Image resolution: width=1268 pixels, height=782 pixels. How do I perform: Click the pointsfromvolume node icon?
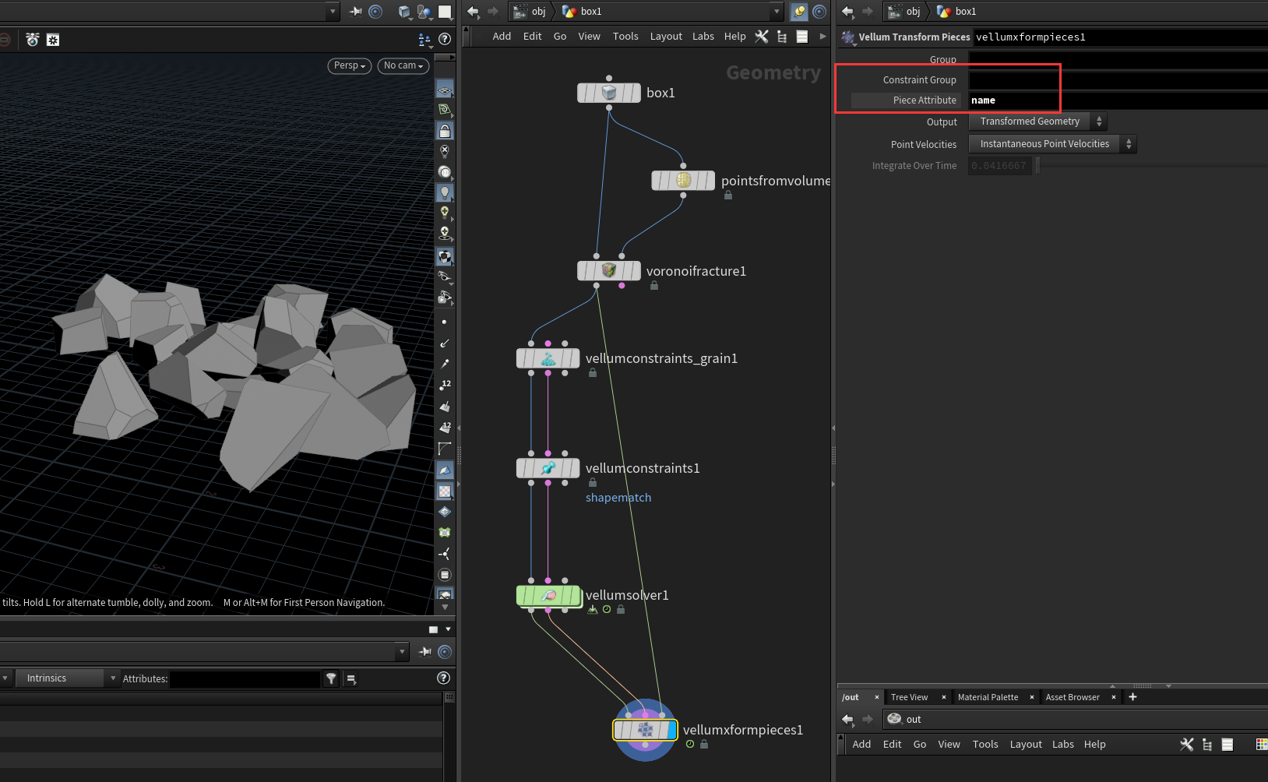(683, 181)
